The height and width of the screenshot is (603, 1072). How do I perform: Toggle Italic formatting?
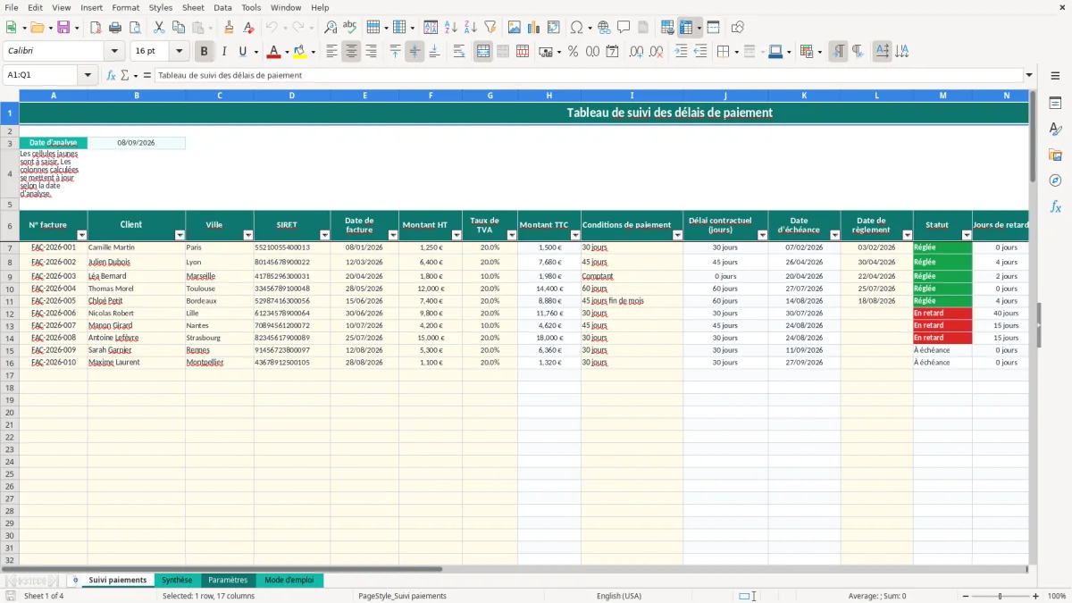[x=224, y=52]
